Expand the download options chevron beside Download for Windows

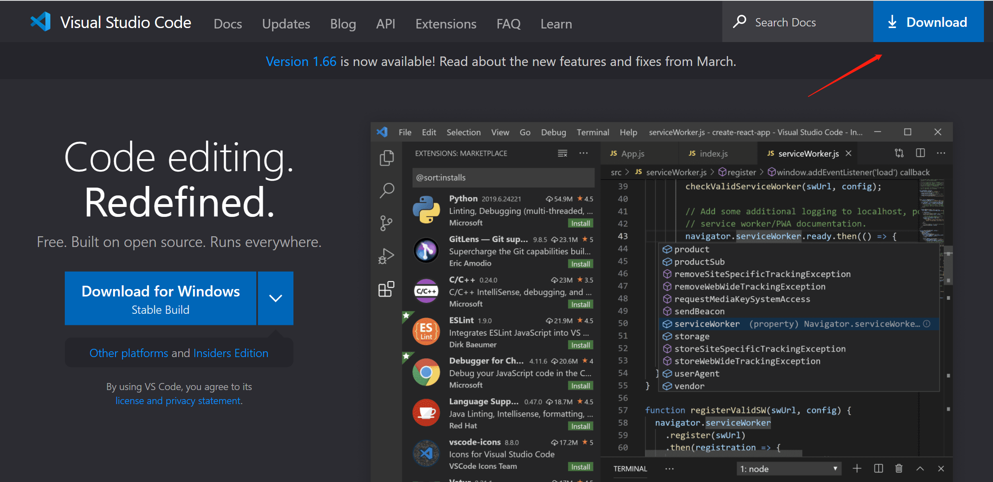[x=276, y=298]
